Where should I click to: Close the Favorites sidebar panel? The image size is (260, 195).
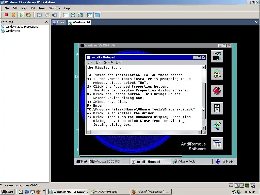[x=46, y=22]
